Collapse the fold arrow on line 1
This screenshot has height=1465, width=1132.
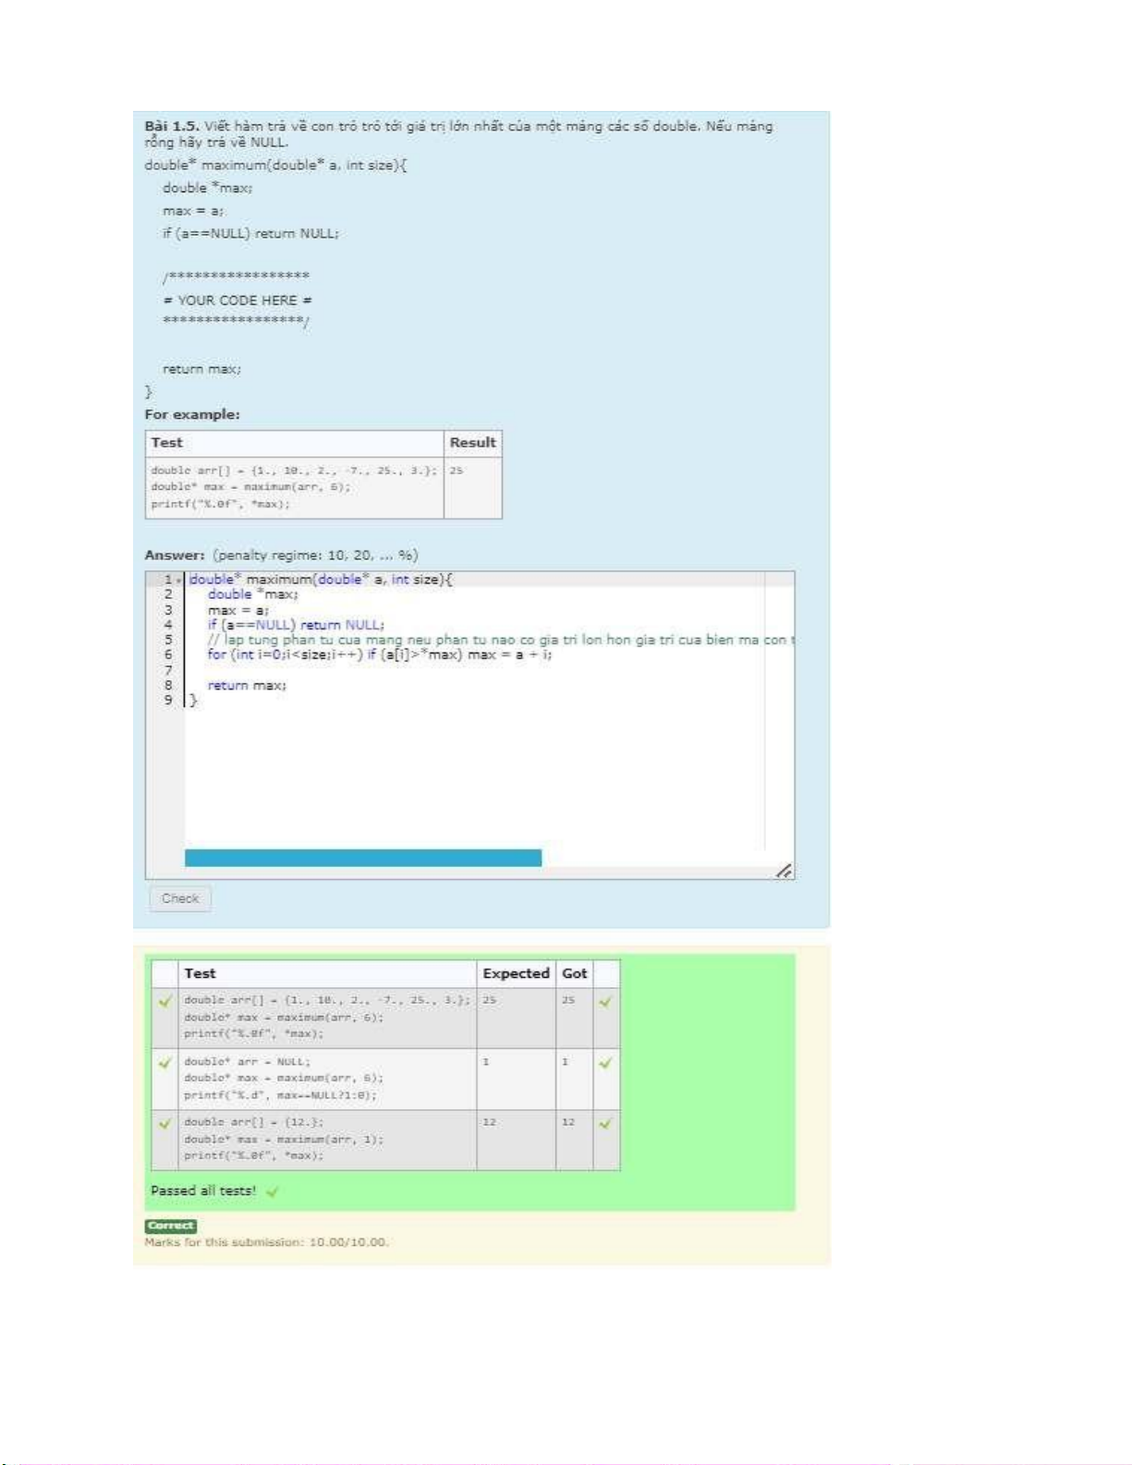pos(178,580)
